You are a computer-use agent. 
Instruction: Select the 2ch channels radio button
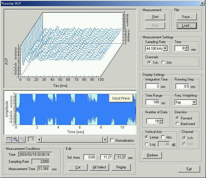pyautogui.click(x=163, y=63)
